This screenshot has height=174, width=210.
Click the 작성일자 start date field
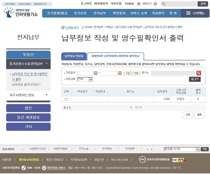(85, 73)
